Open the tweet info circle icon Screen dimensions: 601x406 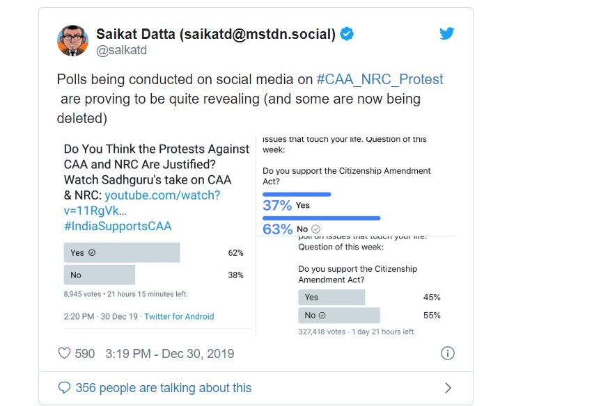tap(448, 353)
